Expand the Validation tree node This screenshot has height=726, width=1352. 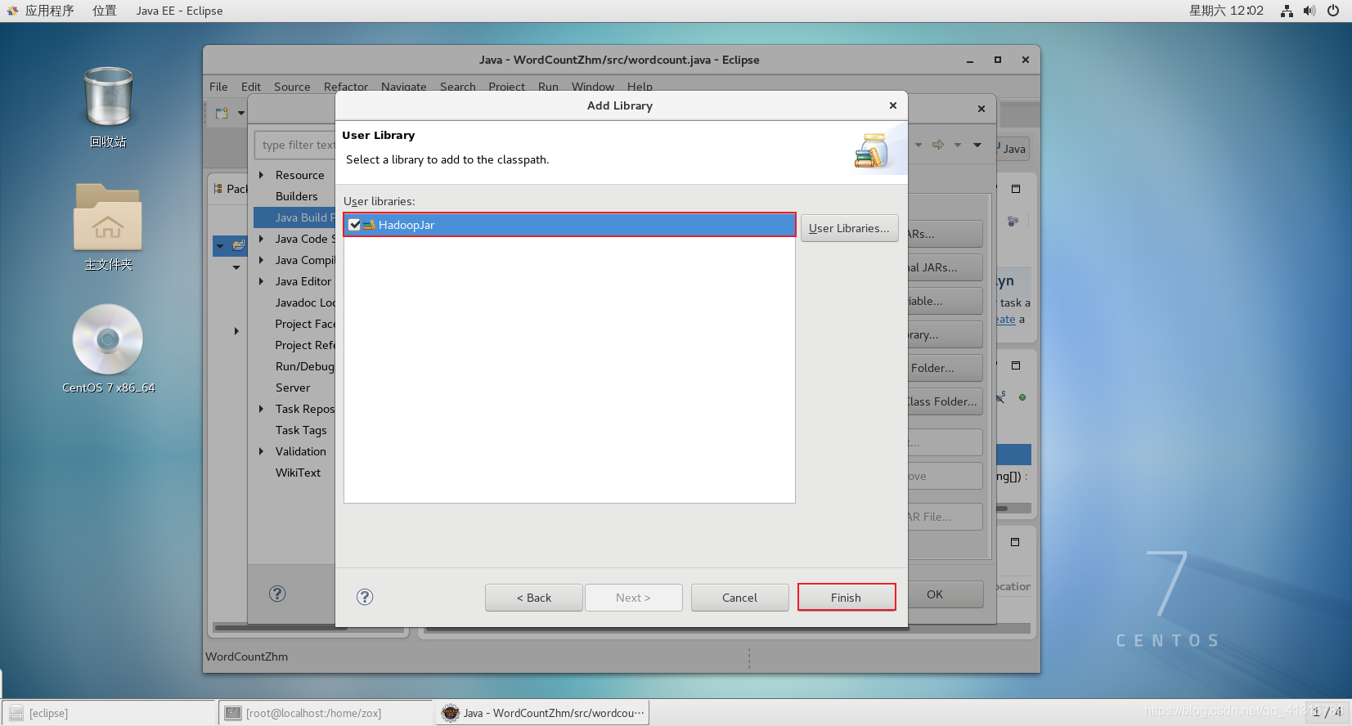point(261,451)
